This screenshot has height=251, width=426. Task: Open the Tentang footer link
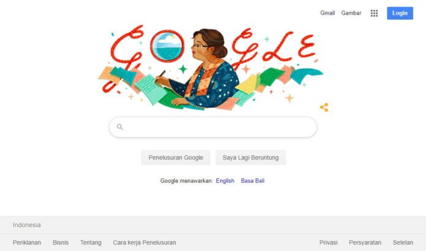coord(91,242)
